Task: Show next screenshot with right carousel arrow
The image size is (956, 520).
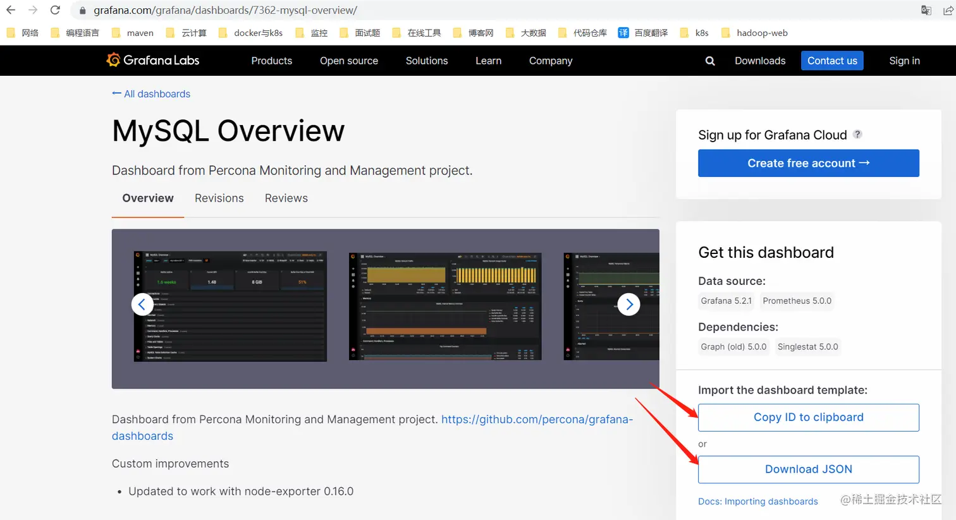Action: (628, 305)
